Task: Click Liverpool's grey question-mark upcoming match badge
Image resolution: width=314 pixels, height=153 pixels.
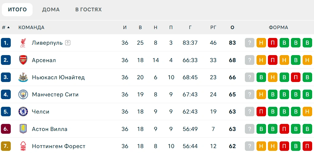Action: (249, 43)
